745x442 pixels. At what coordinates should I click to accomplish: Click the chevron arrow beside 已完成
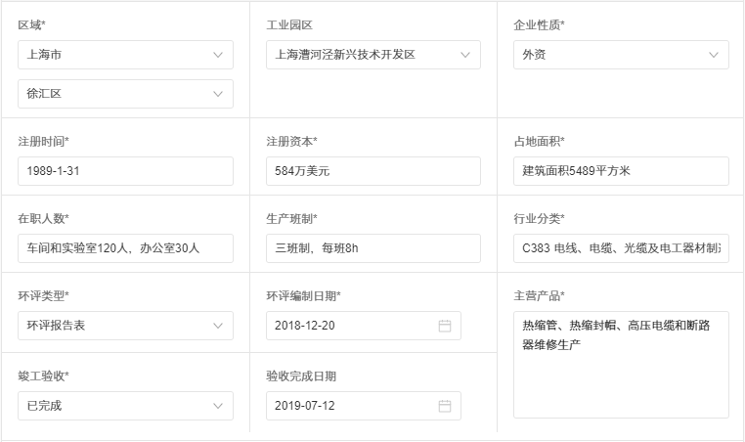pos(218,406)
